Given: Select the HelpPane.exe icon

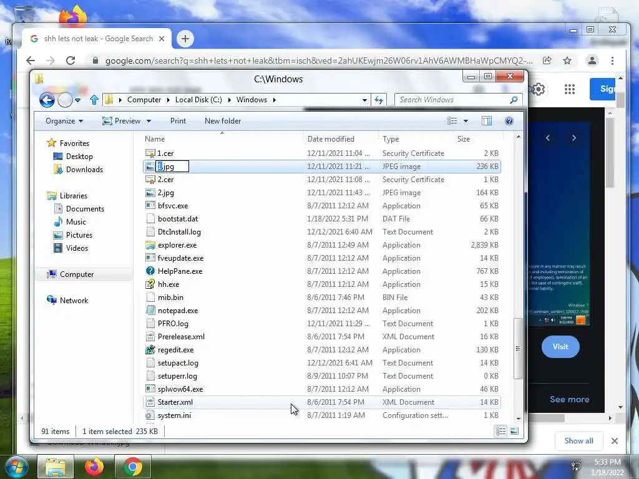Looking at the screenshot, I should [x=150, y=271].
